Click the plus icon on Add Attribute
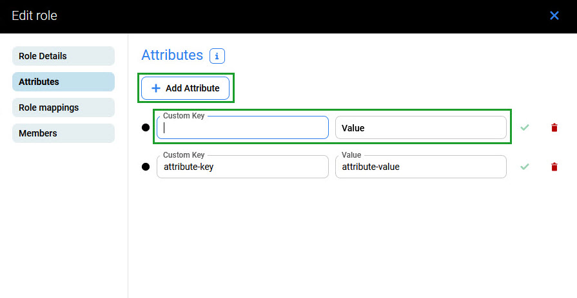577x298 pixels. click(x=155, y=88)
